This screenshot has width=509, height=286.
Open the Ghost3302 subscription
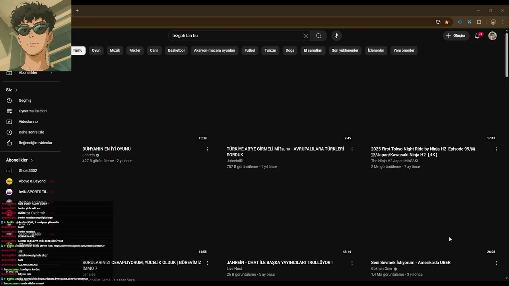click(30, 171)
